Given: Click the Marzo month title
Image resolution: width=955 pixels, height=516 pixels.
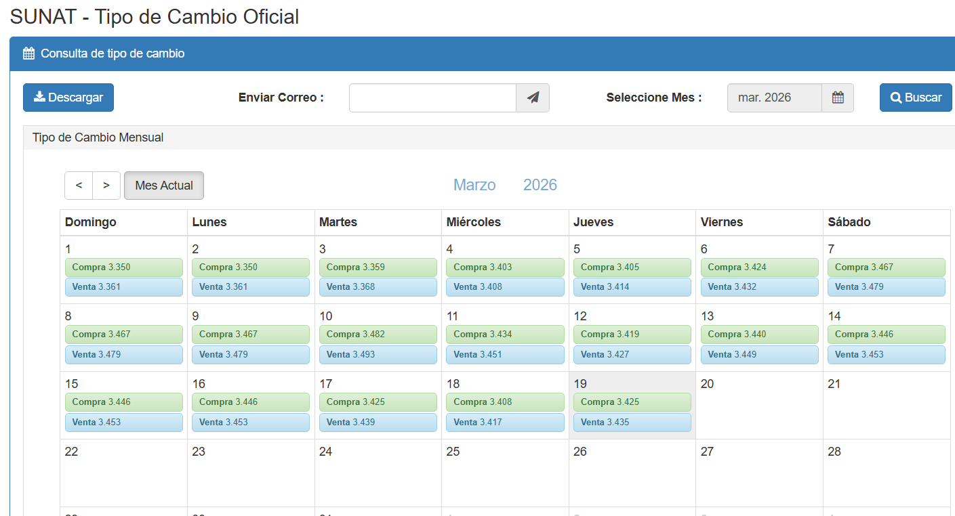Looking at the screenshot, I should point(474,185).
